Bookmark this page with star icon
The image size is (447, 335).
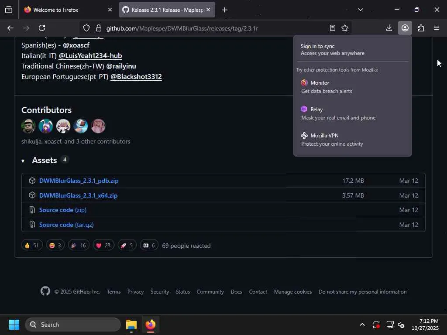pyautogui.click(x=345, y=28)
